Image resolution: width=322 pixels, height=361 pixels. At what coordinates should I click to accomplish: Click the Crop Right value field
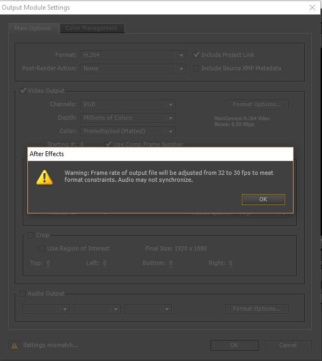231,263
